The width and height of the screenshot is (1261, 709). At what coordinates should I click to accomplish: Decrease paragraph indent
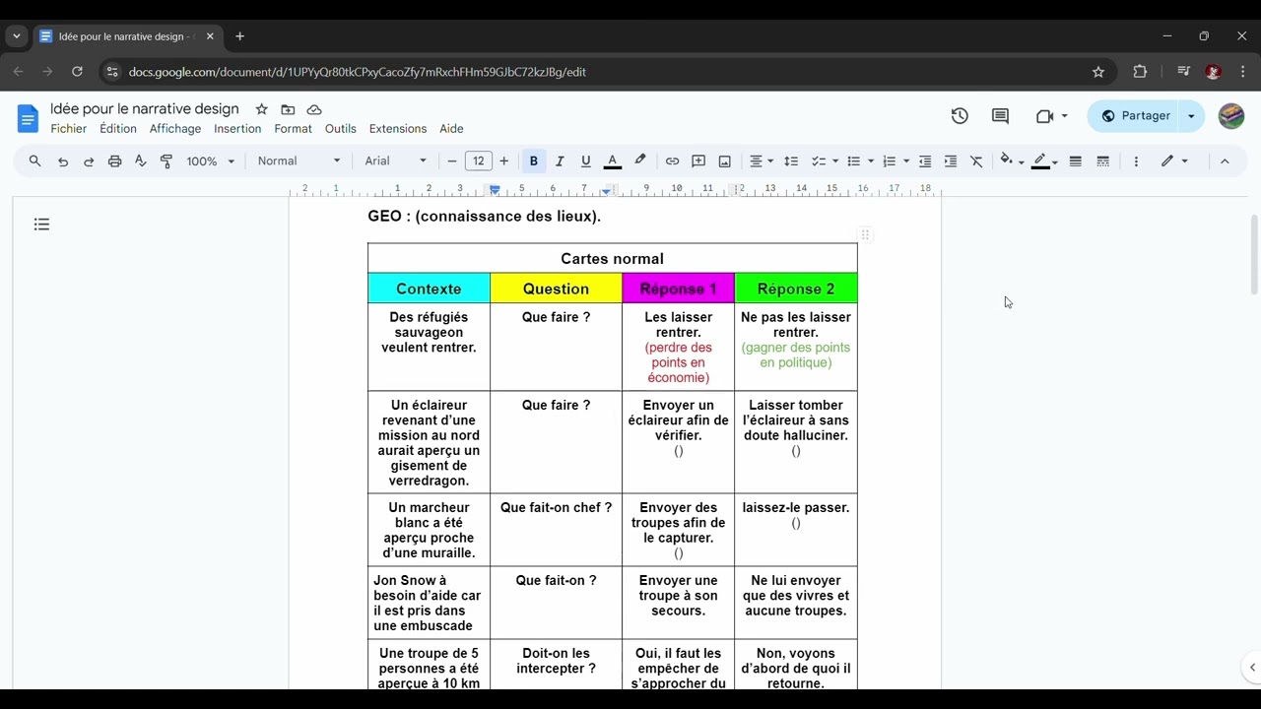[925, 161]
